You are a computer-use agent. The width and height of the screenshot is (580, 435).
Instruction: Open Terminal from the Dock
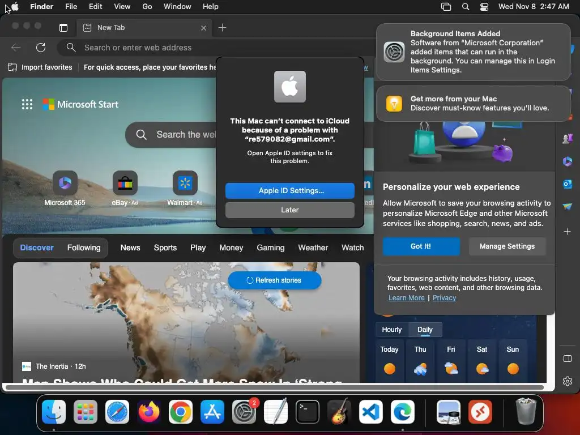tap(308, 412)
